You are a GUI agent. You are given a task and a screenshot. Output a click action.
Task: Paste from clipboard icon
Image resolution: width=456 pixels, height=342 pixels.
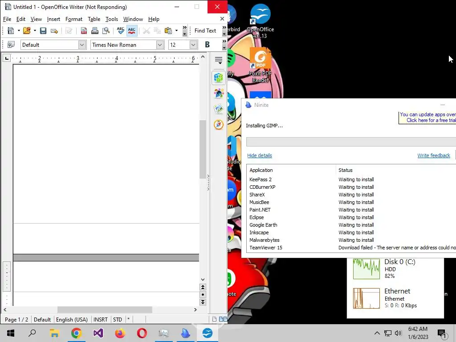pyautogui.click(x=168, y=31)
